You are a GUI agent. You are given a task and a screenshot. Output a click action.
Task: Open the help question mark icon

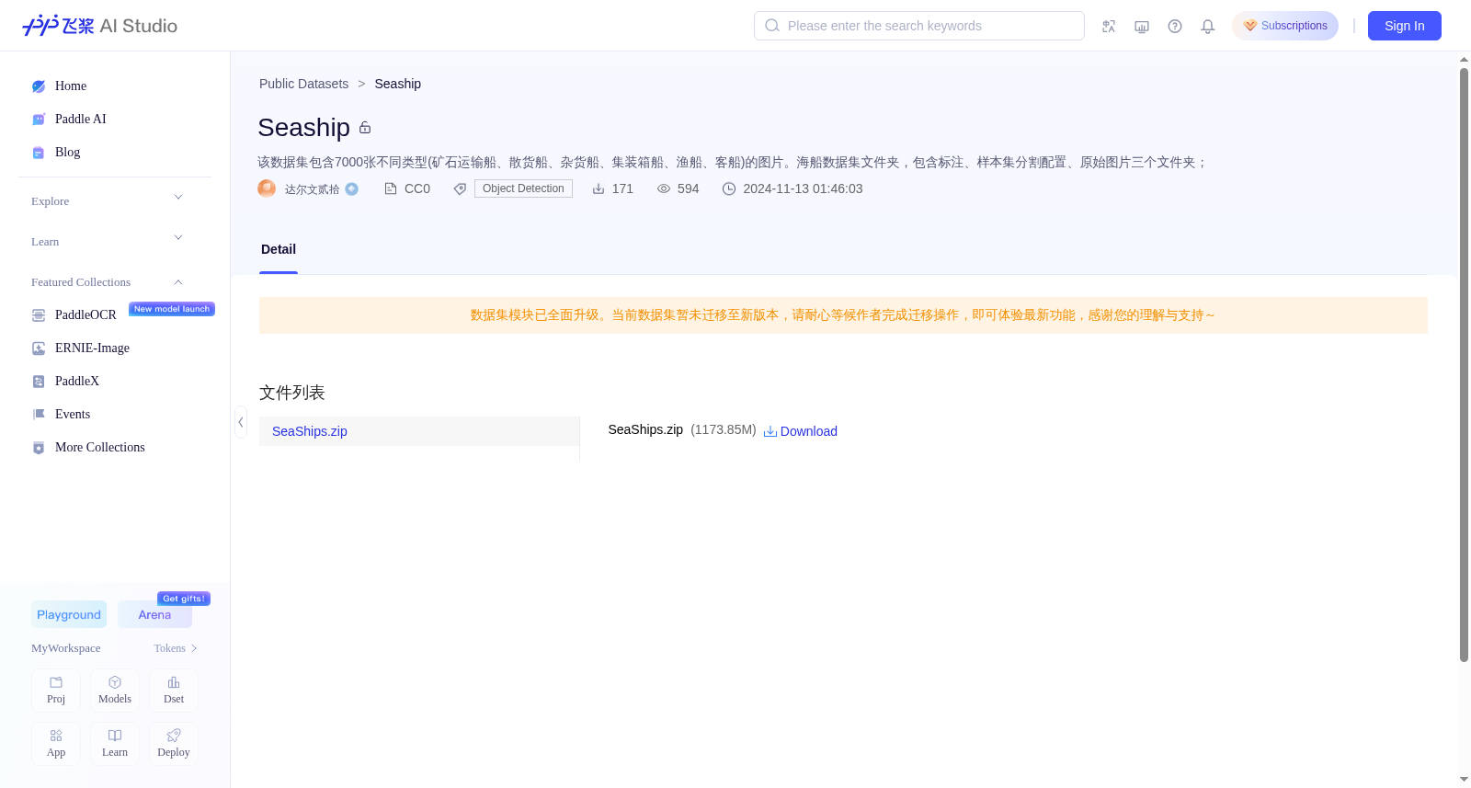tap(1175, 27)
